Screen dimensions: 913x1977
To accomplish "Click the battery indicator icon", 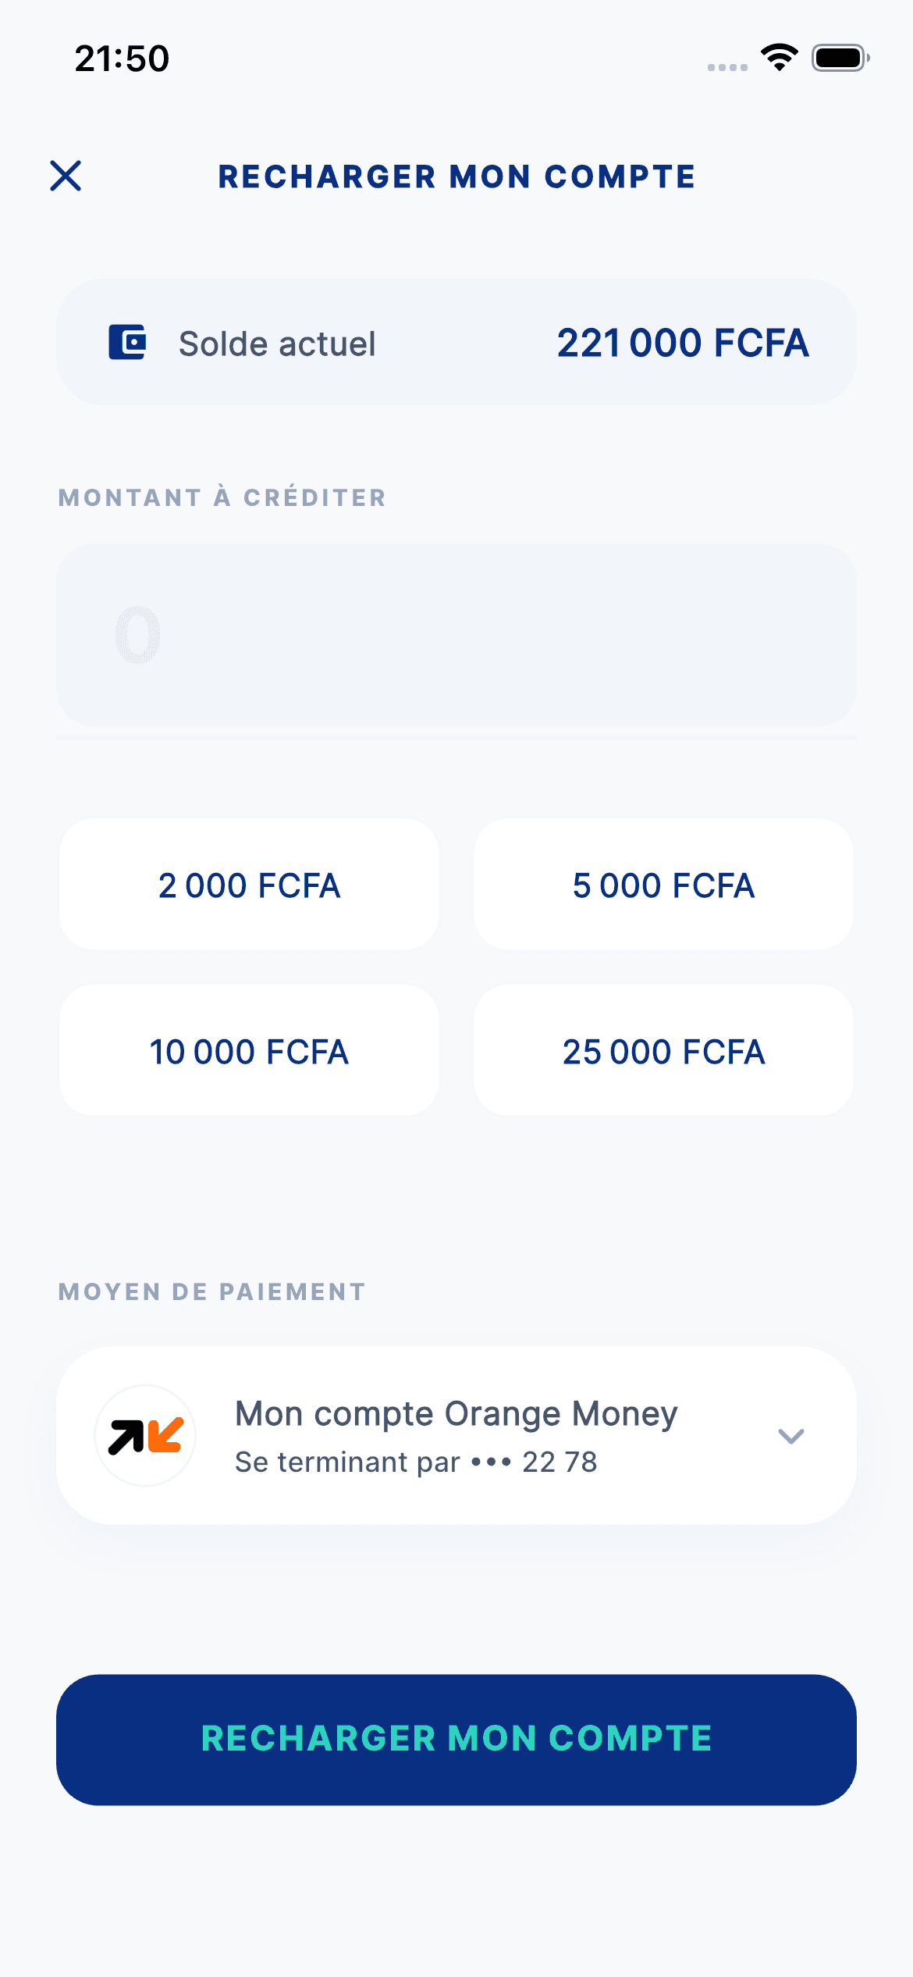I will click(840, 58).
